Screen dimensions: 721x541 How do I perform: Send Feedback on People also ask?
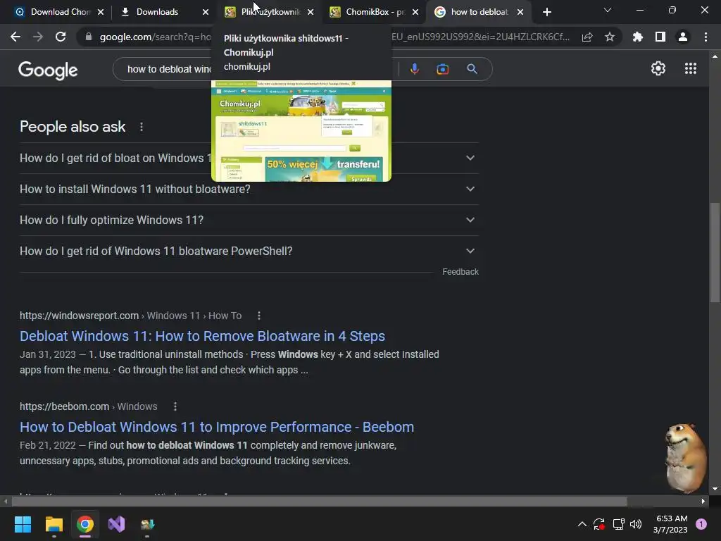460,272
